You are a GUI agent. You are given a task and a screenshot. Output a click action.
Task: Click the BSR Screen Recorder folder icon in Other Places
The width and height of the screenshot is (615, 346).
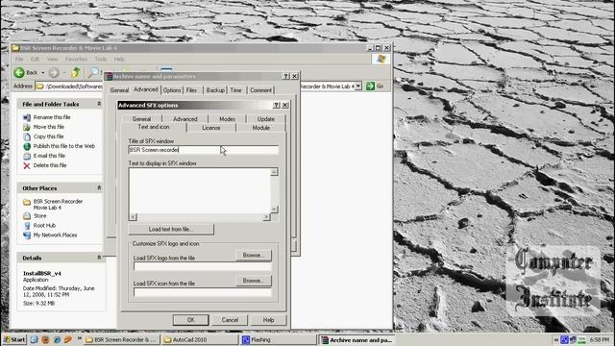[27, 202]
